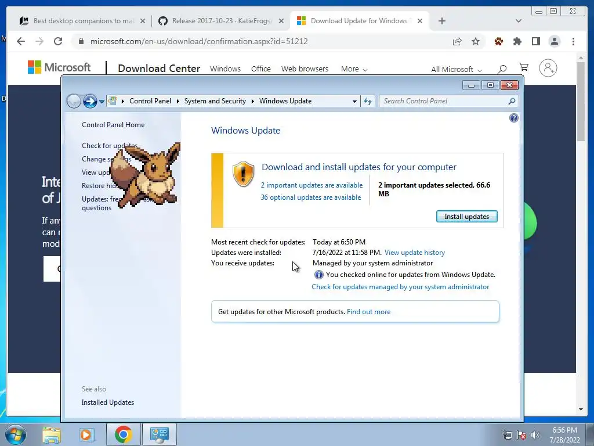Switch to the Release 2017-10-23 GitHub tab
Screen dimensions: 594x446
pos(222,21)
